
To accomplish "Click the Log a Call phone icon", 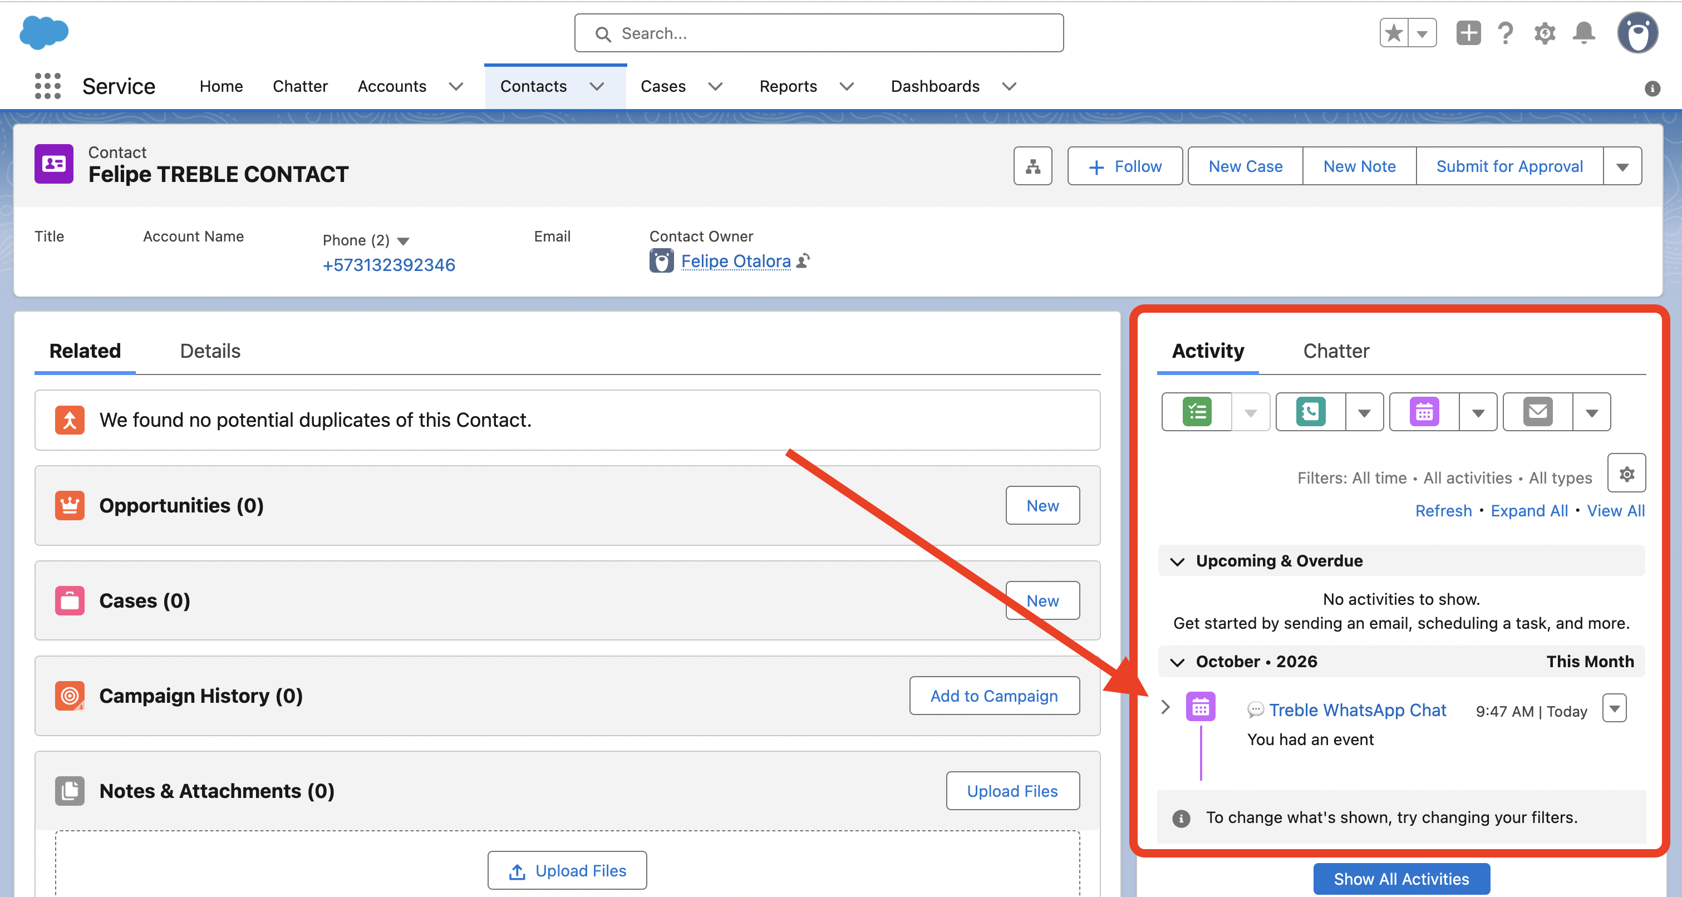I will (1310, 412).
